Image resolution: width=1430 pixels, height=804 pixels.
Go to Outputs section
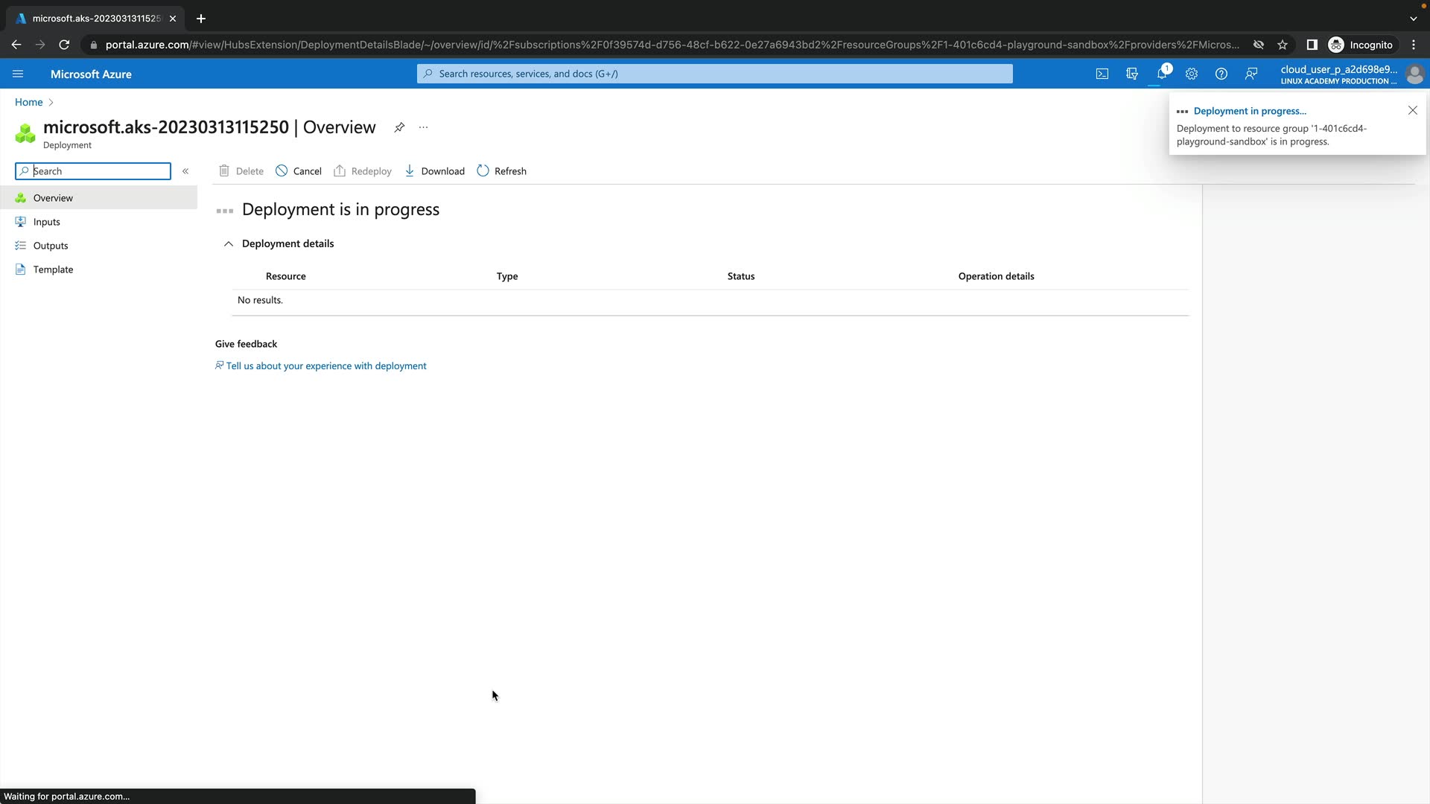tap(50, 246)
